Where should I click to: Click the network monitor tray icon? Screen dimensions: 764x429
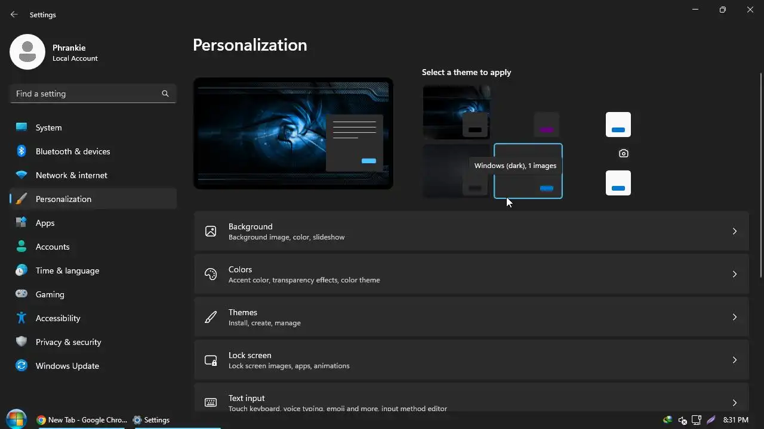click(x=697, y=420)
